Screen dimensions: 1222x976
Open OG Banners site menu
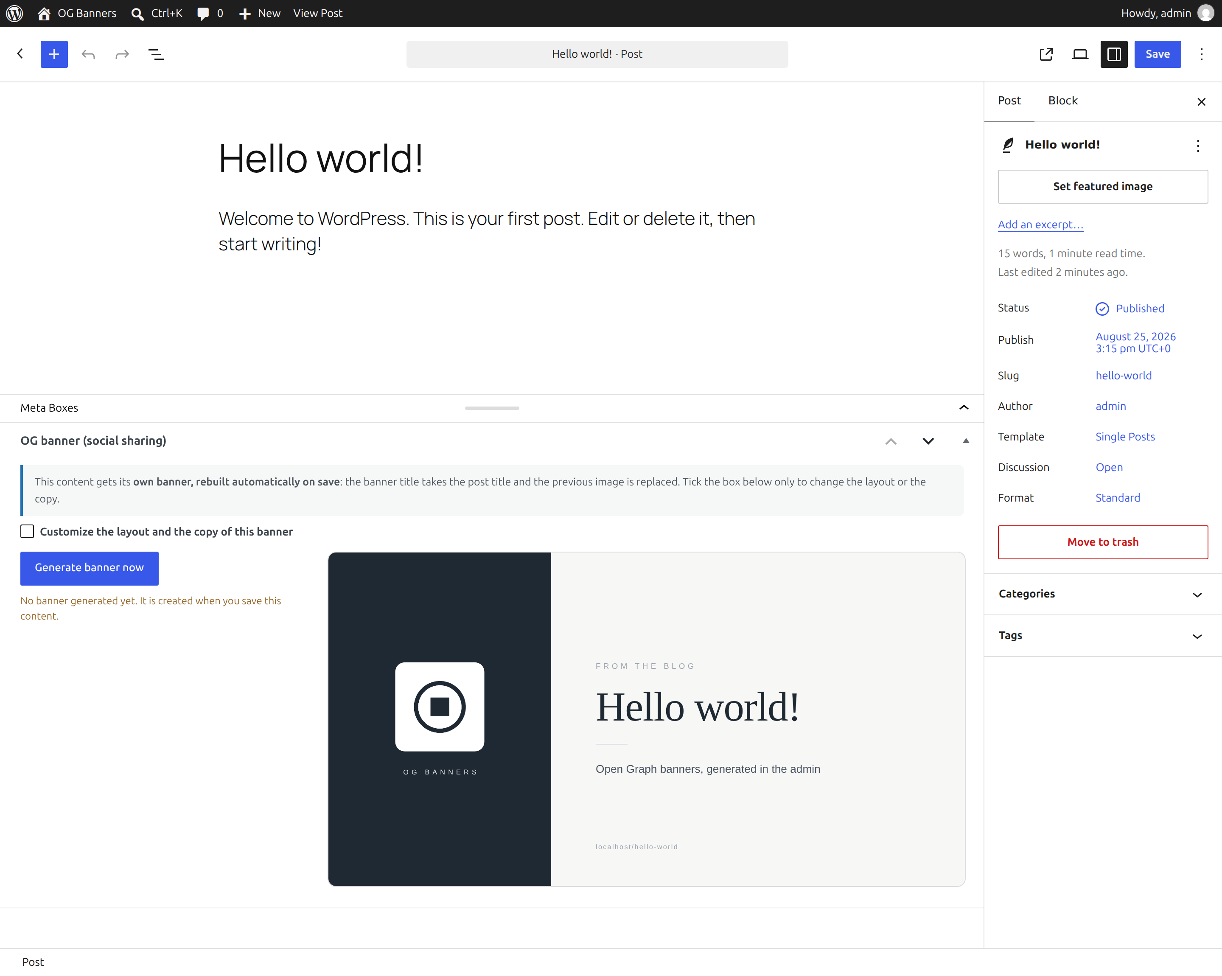click(76, 13)
